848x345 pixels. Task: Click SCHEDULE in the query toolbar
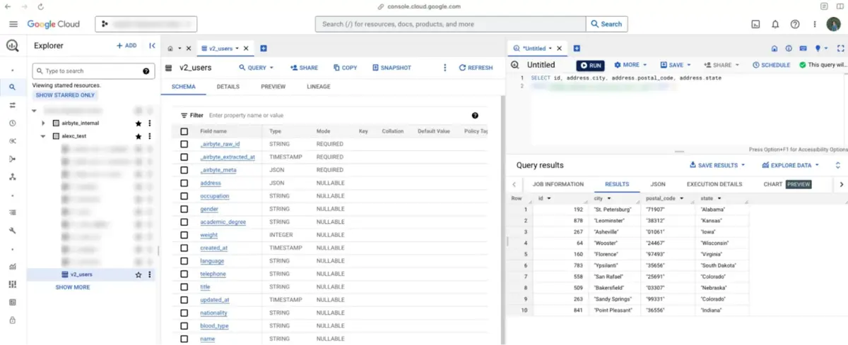[x=771, y=65]
